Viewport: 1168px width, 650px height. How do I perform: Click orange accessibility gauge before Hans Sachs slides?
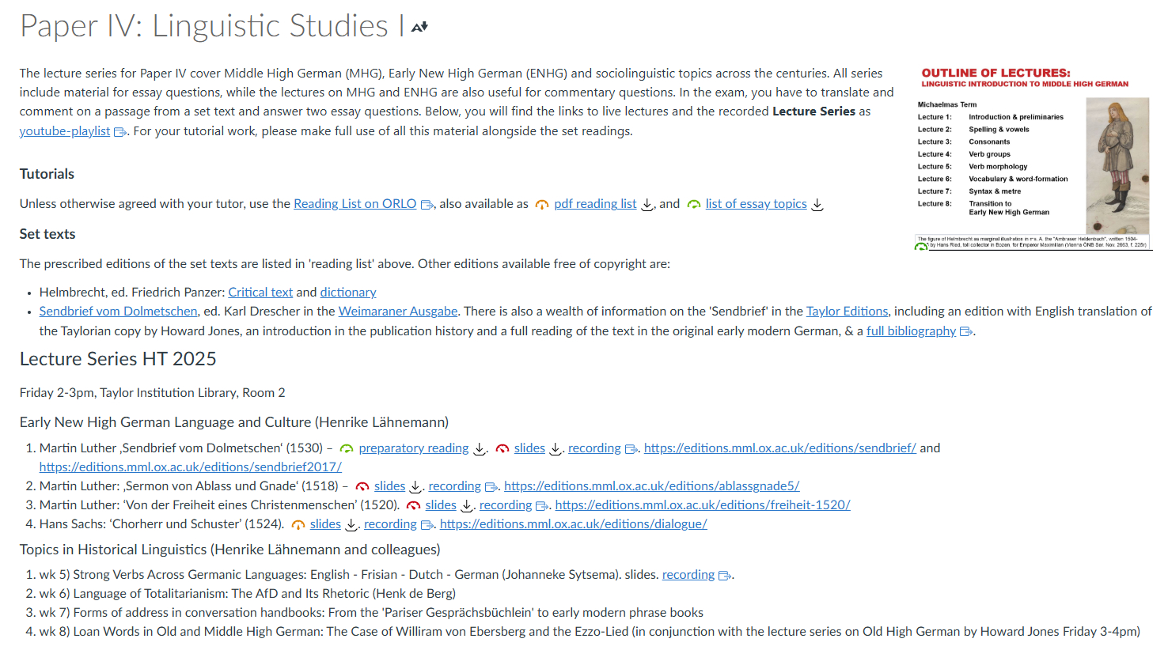(x=298, y=525)
